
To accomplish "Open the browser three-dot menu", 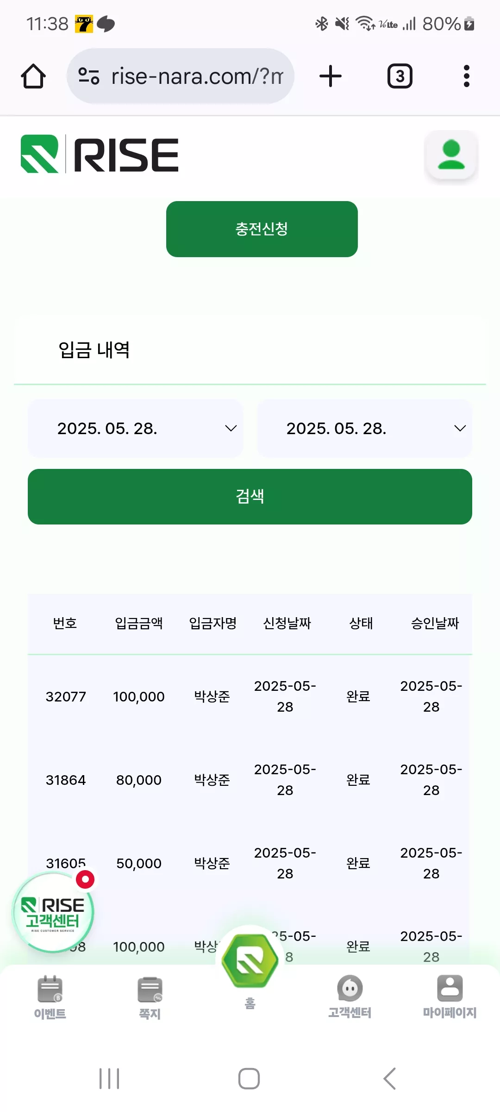I will tap(467, 76).
